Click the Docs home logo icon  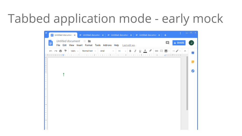coord(50,43)
